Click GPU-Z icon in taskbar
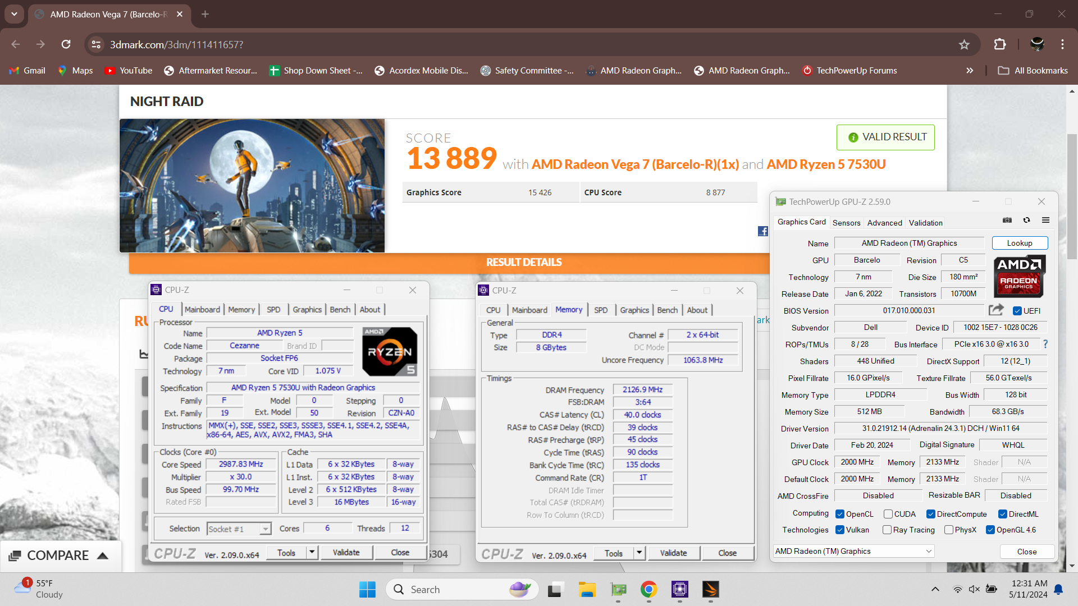Image resolution: width=1078 pixels, height=606 pixels. [618, 589]
